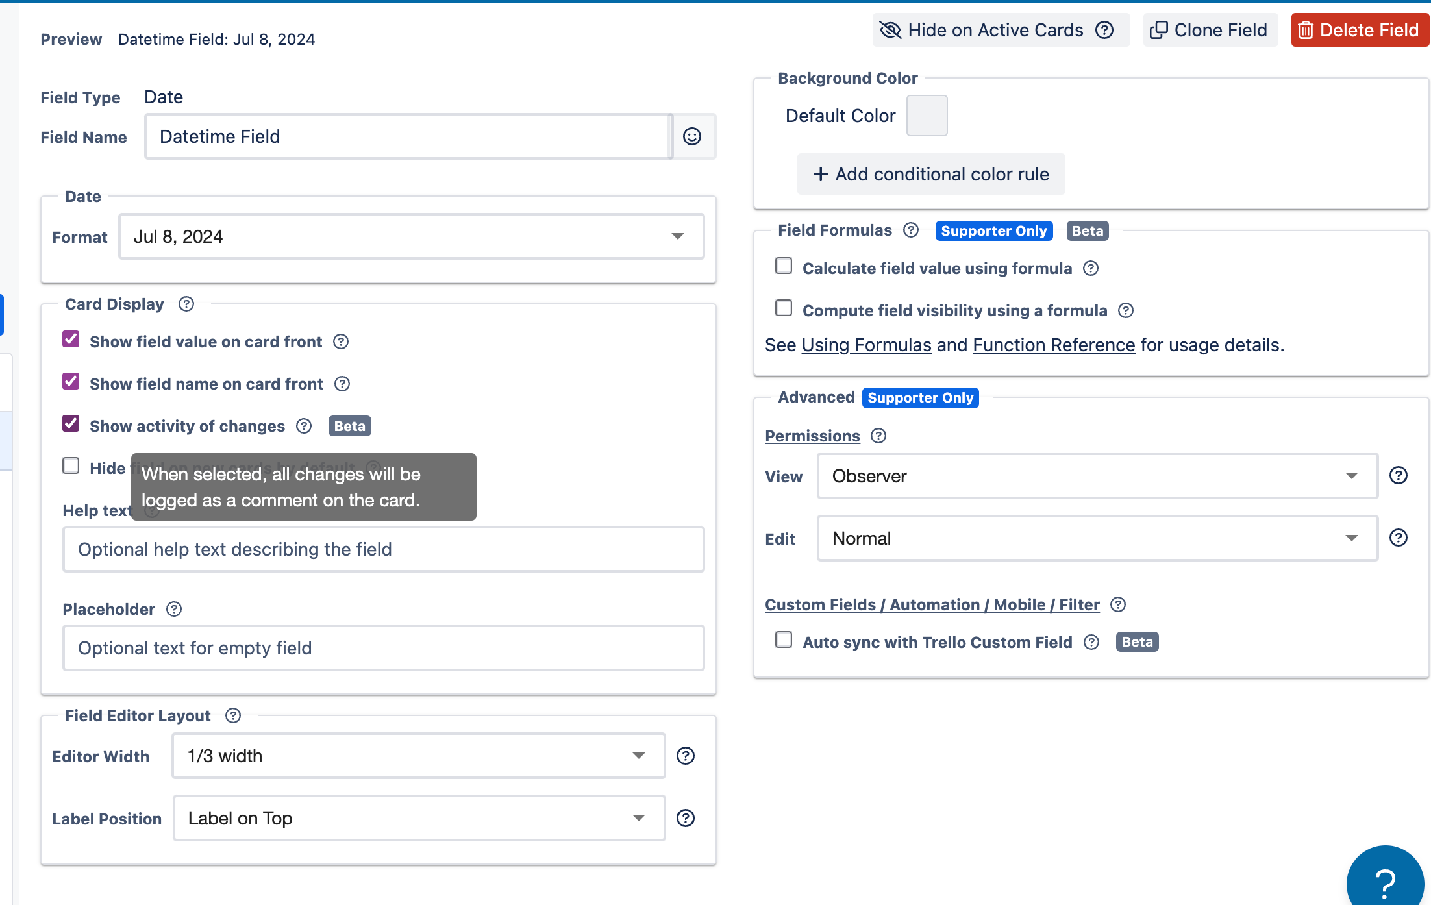Viewport: 1431px width, 905px height.
Task: Click the Default Color swatch
Action: coord(927,116)
